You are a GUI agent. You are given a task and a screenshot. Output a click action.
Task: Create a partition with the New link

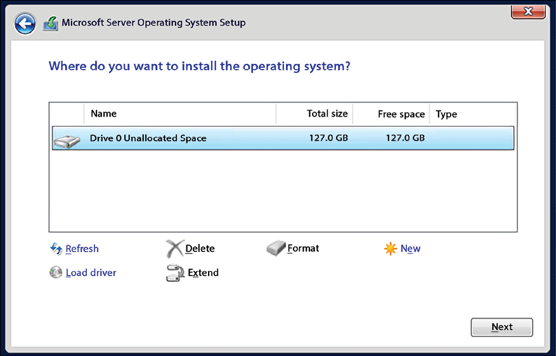click(410, 249)
